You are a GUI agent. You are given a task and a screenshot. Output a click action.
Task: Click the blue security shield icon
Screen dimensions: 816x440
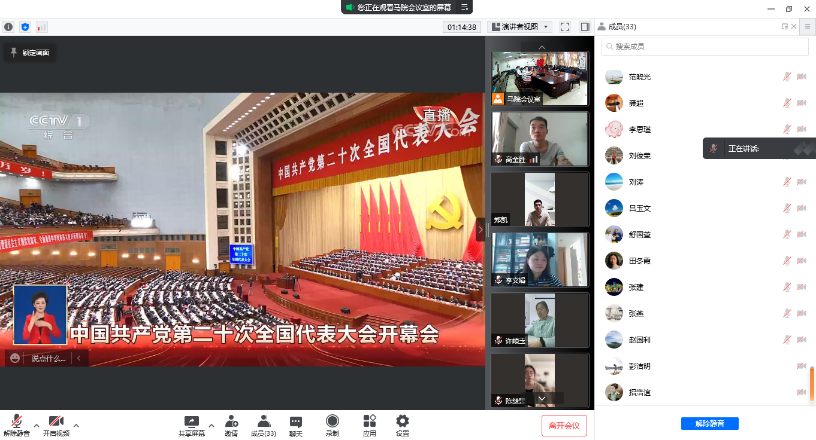(x=25, y=27)
